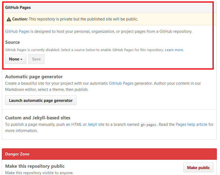Open GitHub Pages link in the description
The height and width of the screenshot is (175, 220).
click(x=17, y=31)
